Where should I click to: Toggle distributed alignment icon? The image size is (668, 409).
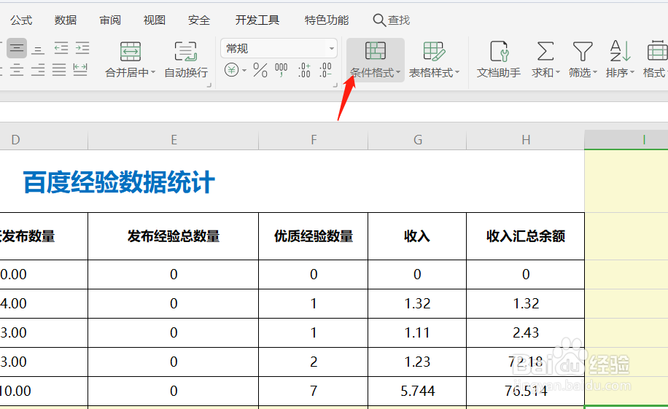pos(80,69)
